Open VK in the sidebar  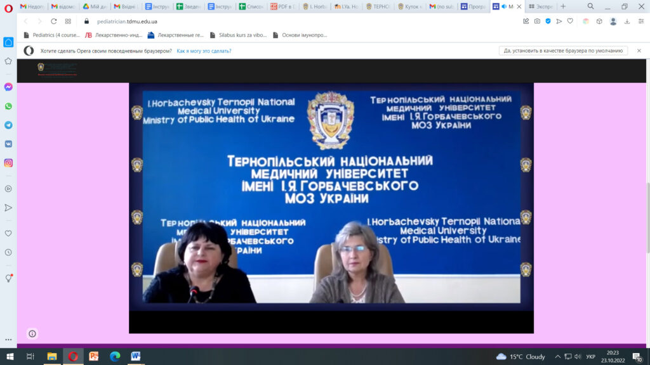click(x=8, y=144)
